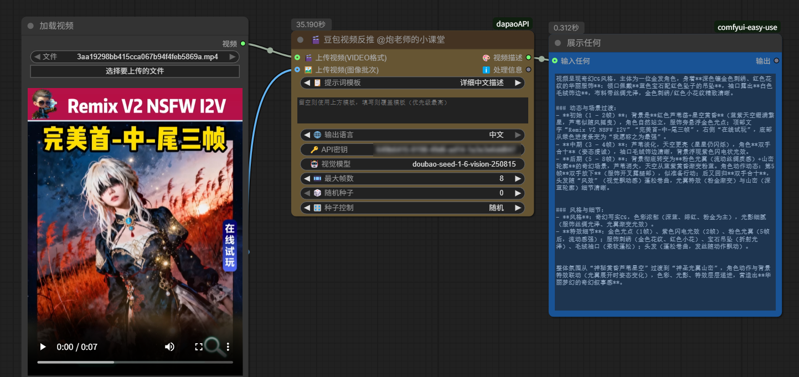Open the 输出语言 dropdown set to 中文

(x=413, y=135)
